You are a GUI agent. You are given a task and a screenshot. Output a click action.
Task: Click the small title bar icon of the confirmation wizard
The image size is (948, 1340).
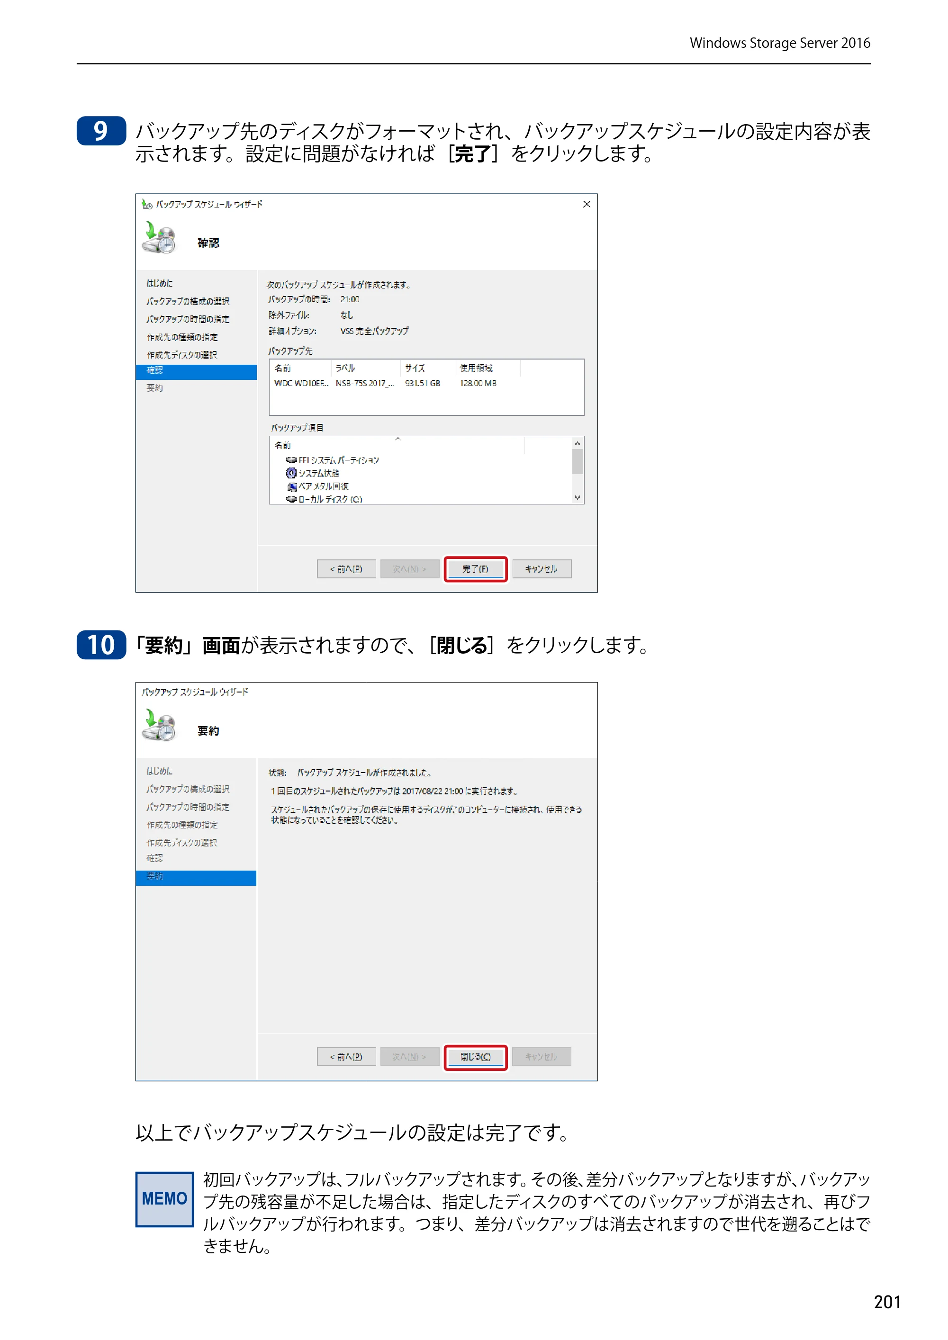146,204
